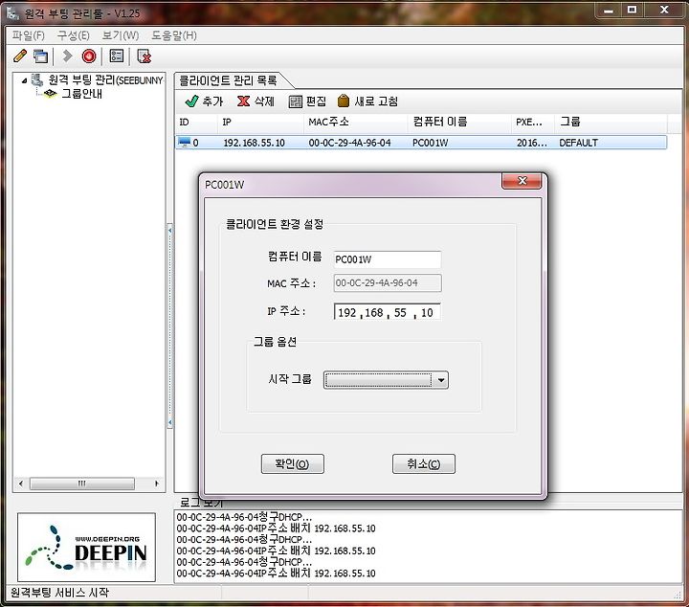The image size is (689, 607).
Task: Sort by the ID column header
Action: tap(196, 123)
